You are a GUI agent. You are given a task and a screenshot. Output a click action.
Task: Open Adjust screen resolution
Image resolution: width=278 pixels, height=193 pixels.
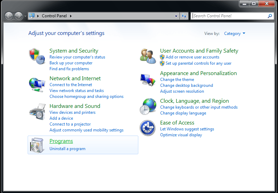coord(182,91)
